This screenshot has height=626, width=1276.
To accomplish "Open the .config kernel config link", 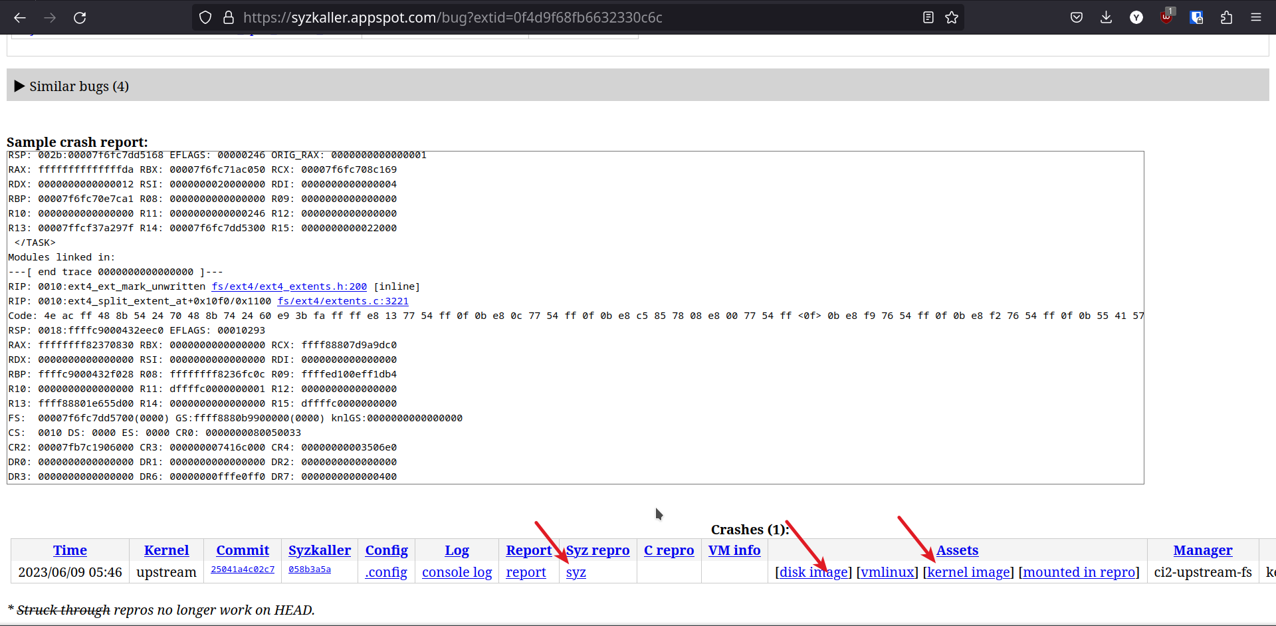I will pyautogui.click(x=386, y=572).
